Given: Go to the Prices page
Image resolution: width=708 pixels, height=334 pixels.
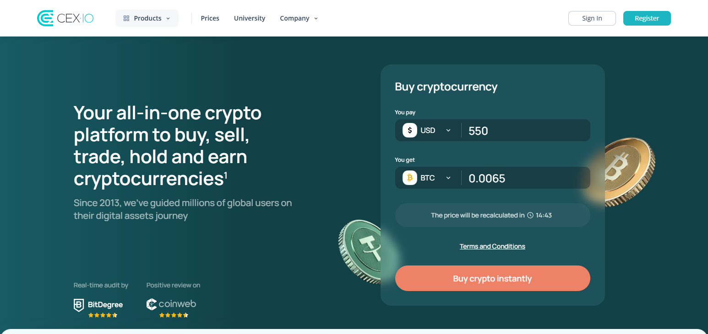Looking at the screenshot, I should point(210,18).
